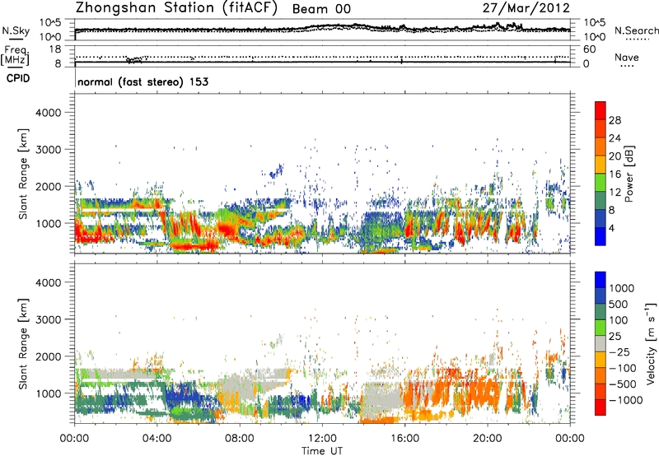Click the 'Nave' legend label
The height and width of the screenshot is (456, 659).
[627, 57]
